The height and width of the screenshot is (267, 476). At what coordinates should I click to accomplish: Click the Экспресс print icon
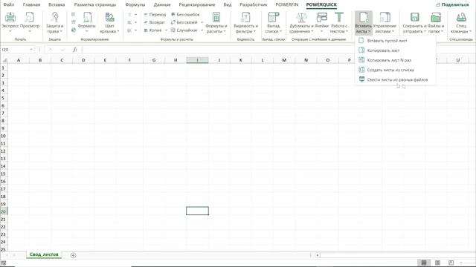[x=10, y=18]
